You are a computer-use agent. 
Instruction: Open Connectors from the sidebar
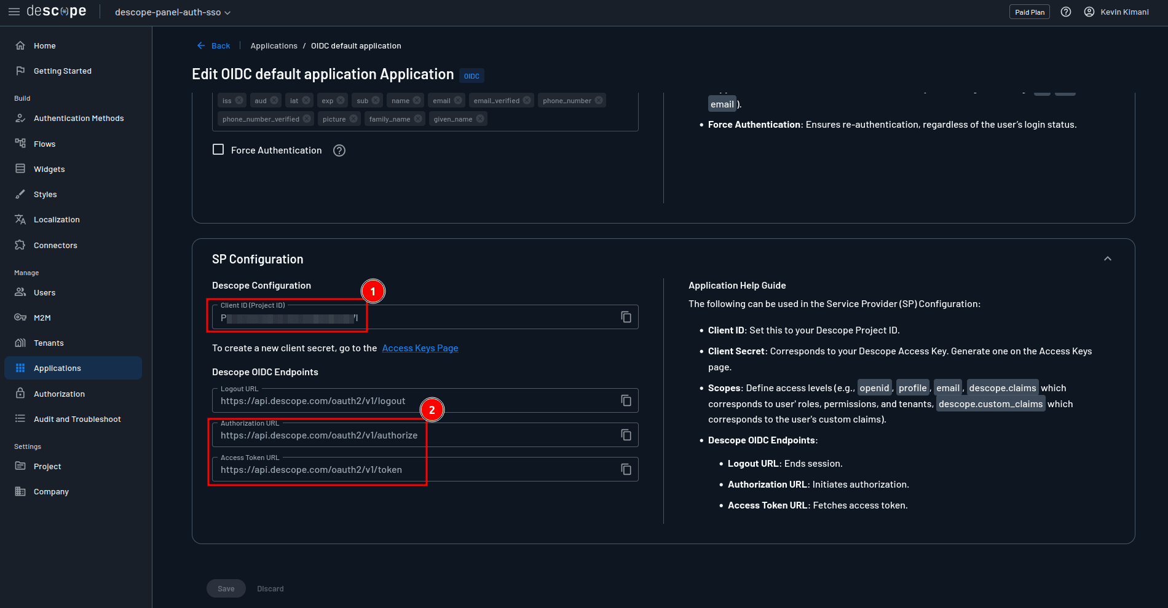[54, 244]
